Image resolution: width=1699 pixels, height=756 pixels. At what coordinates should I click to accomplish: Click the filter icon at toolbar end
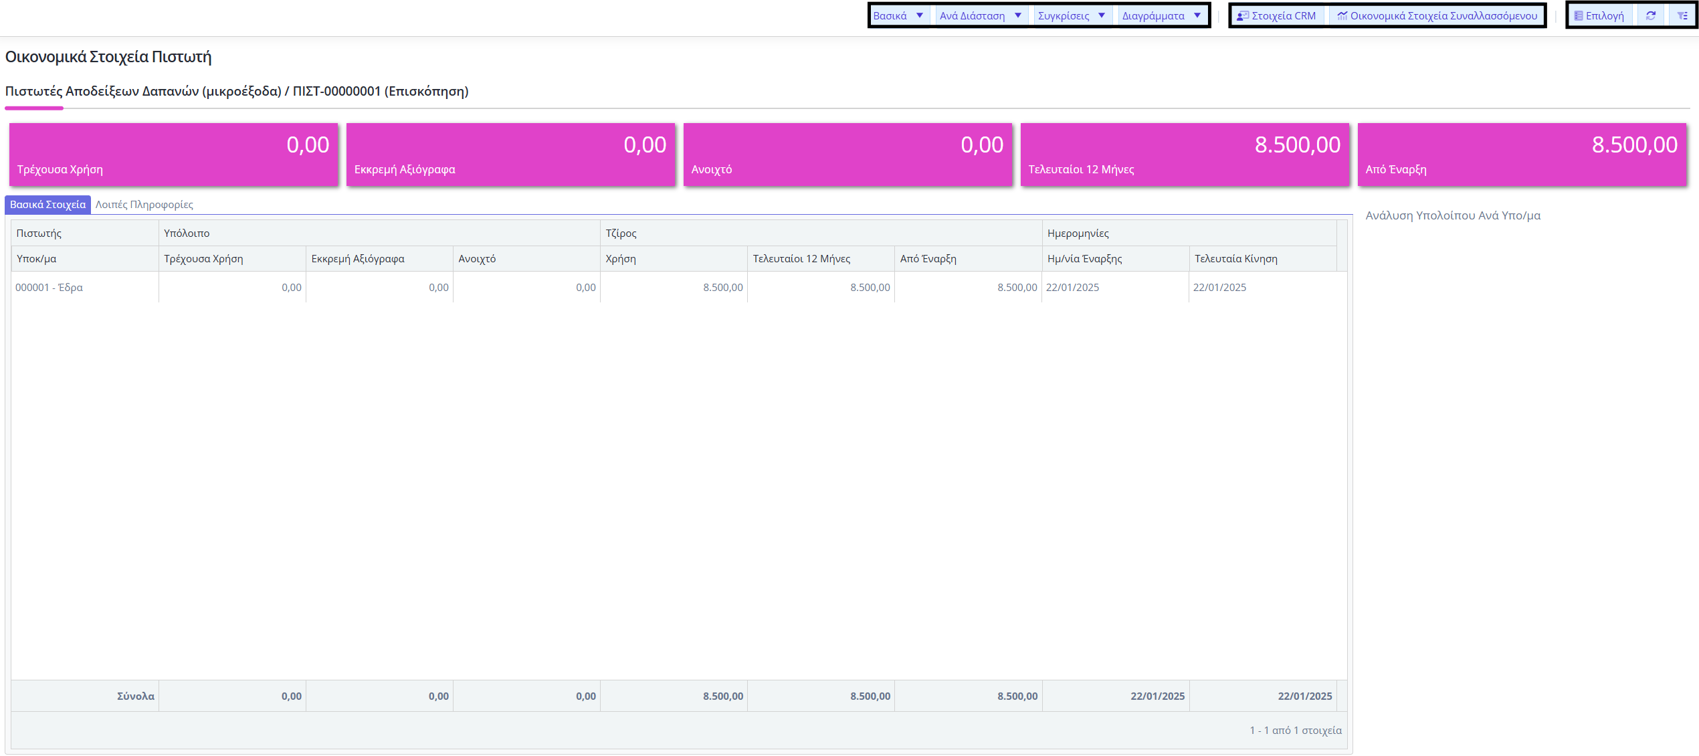(x=1682, y=15)
